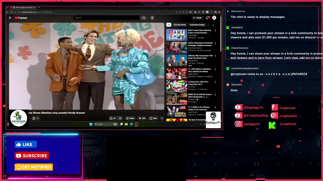Click the browser address bar URL
This screenshot has width=323, height=181.
(35, 12)
